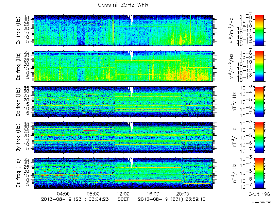Click the end time '2013-08-19 (231) 23:59:12'
Screen dimensions: 272x204
click(172, 199)
